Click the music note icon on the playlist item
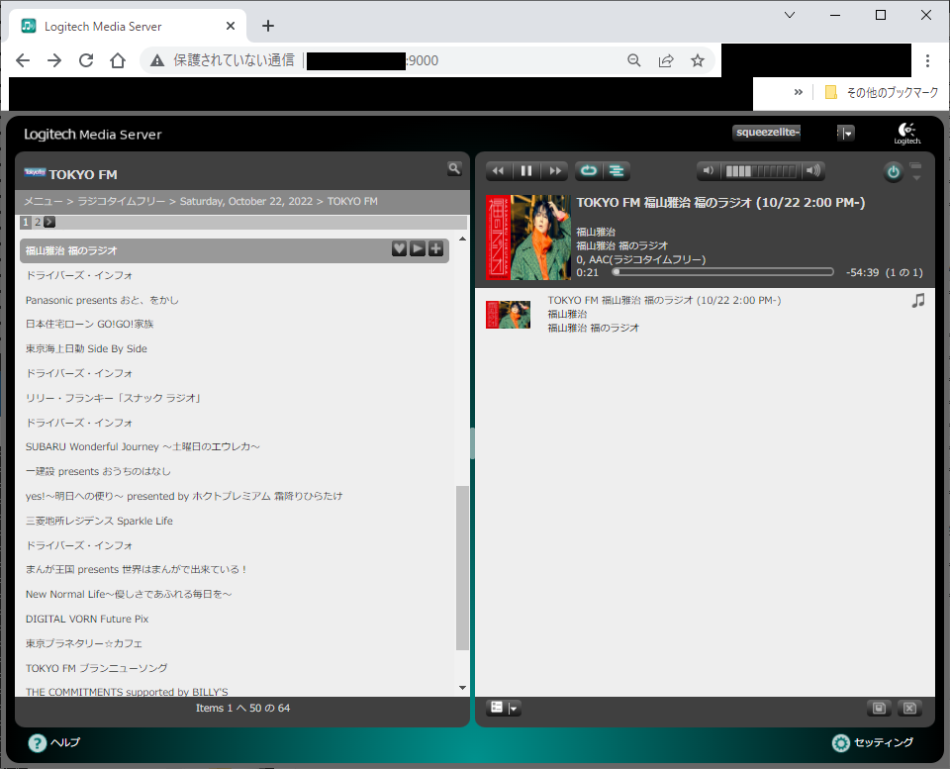This screenshot has width=950, height=769. pos(918,300)
